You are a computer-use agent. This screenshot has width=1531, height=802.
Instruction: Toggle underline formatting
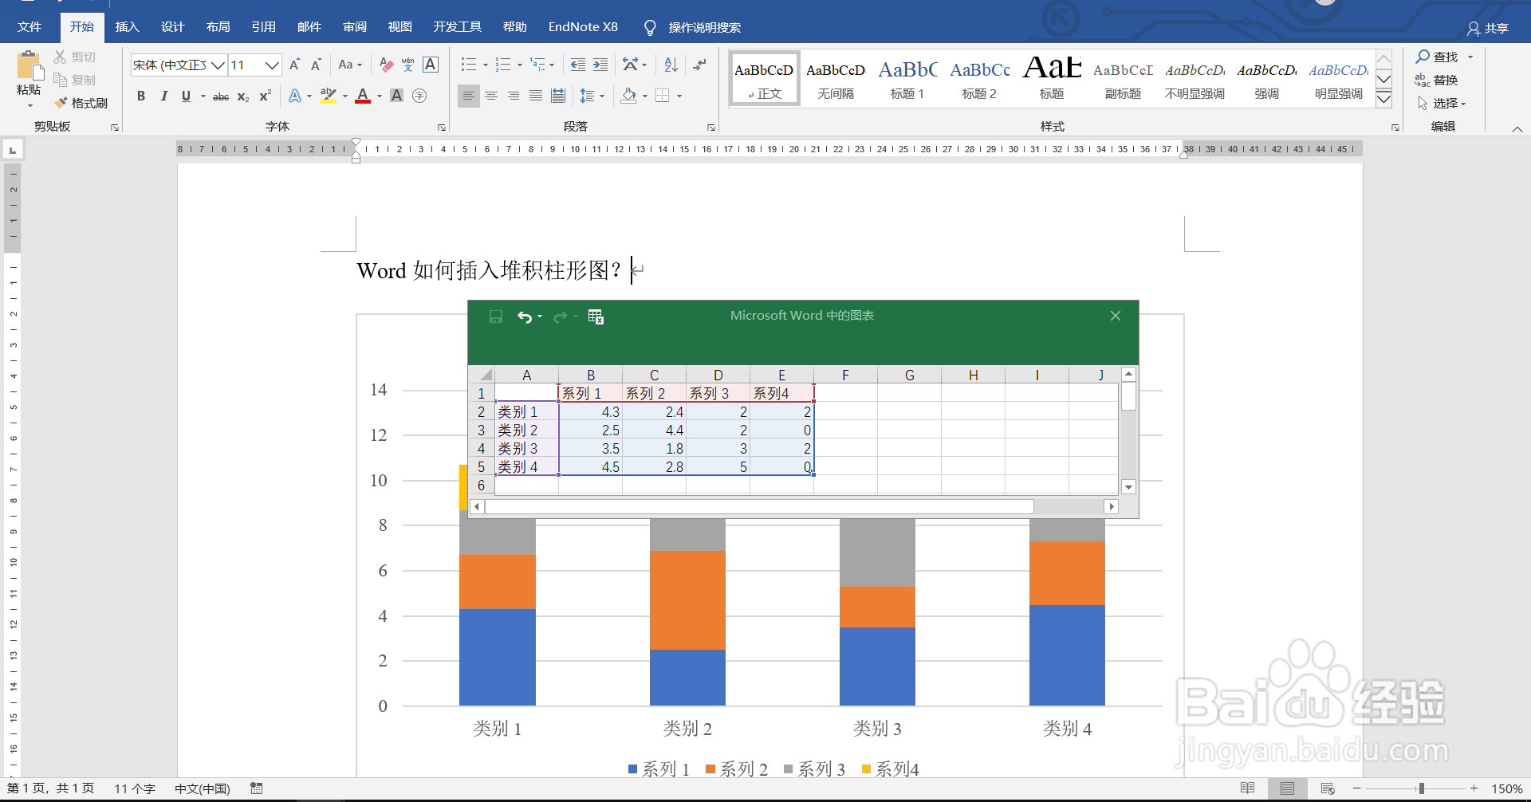coord(186,96)
